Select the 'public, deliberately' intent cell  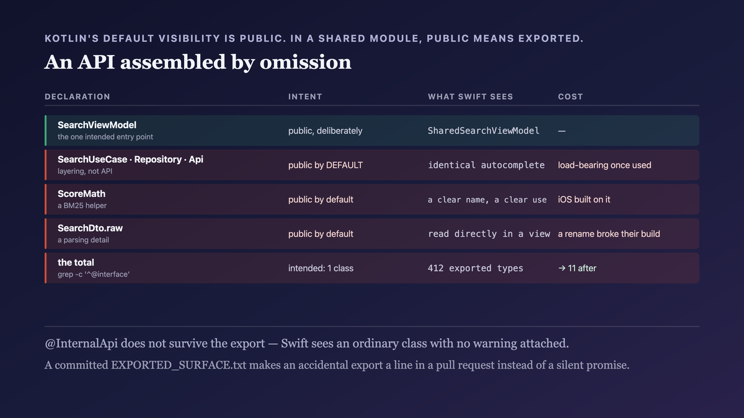[325, 131]
